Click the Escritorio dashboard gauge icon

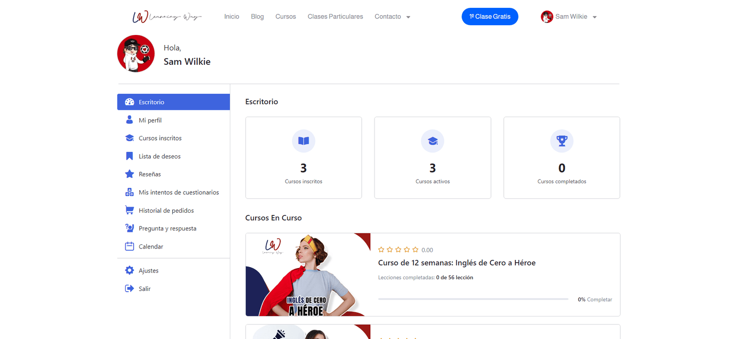click(129, 102)
